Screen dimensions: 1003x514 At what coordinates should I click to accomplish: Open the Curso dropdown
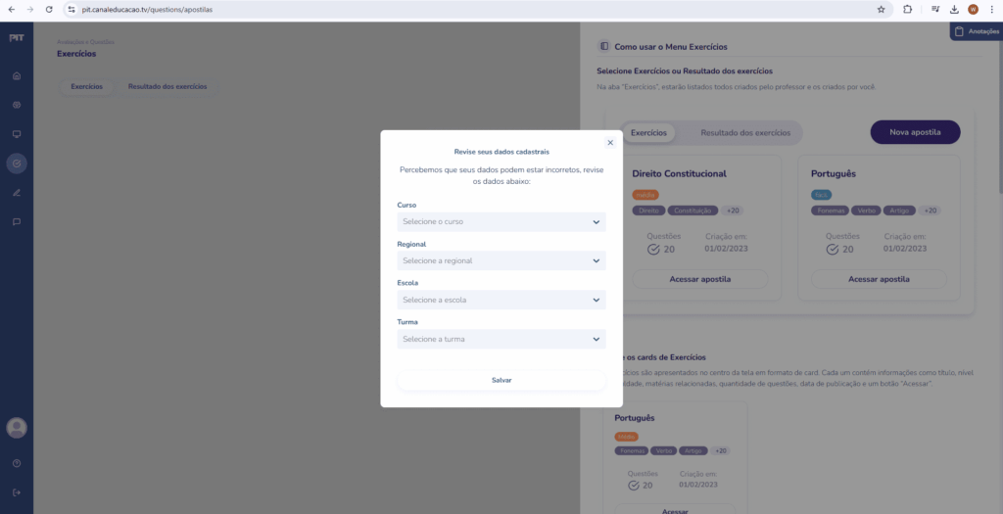pyautogui.click(x=501, y=222)
